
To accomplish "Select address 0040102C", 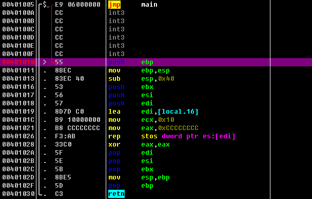I will pyautogui.click(x=18, y=169).
